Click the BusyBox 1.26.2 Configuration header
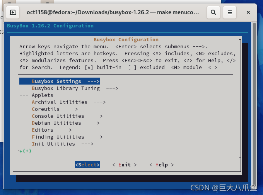Screen dimensions: 263x195 (50, 26)
